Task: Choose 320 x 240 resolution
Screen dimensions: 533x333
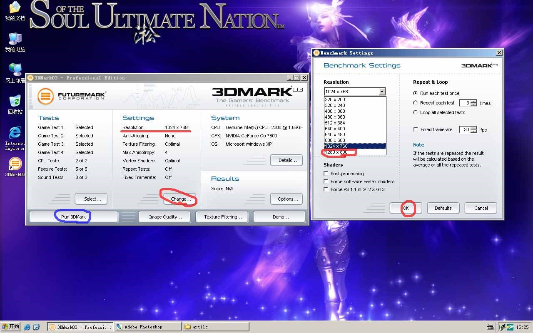Action: [355, 105]
